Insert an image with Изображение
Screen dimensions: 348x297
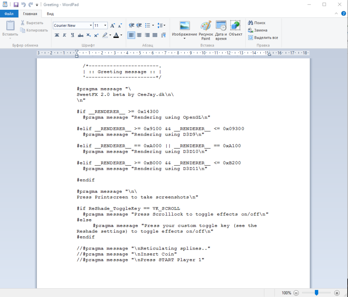[184, 28]
